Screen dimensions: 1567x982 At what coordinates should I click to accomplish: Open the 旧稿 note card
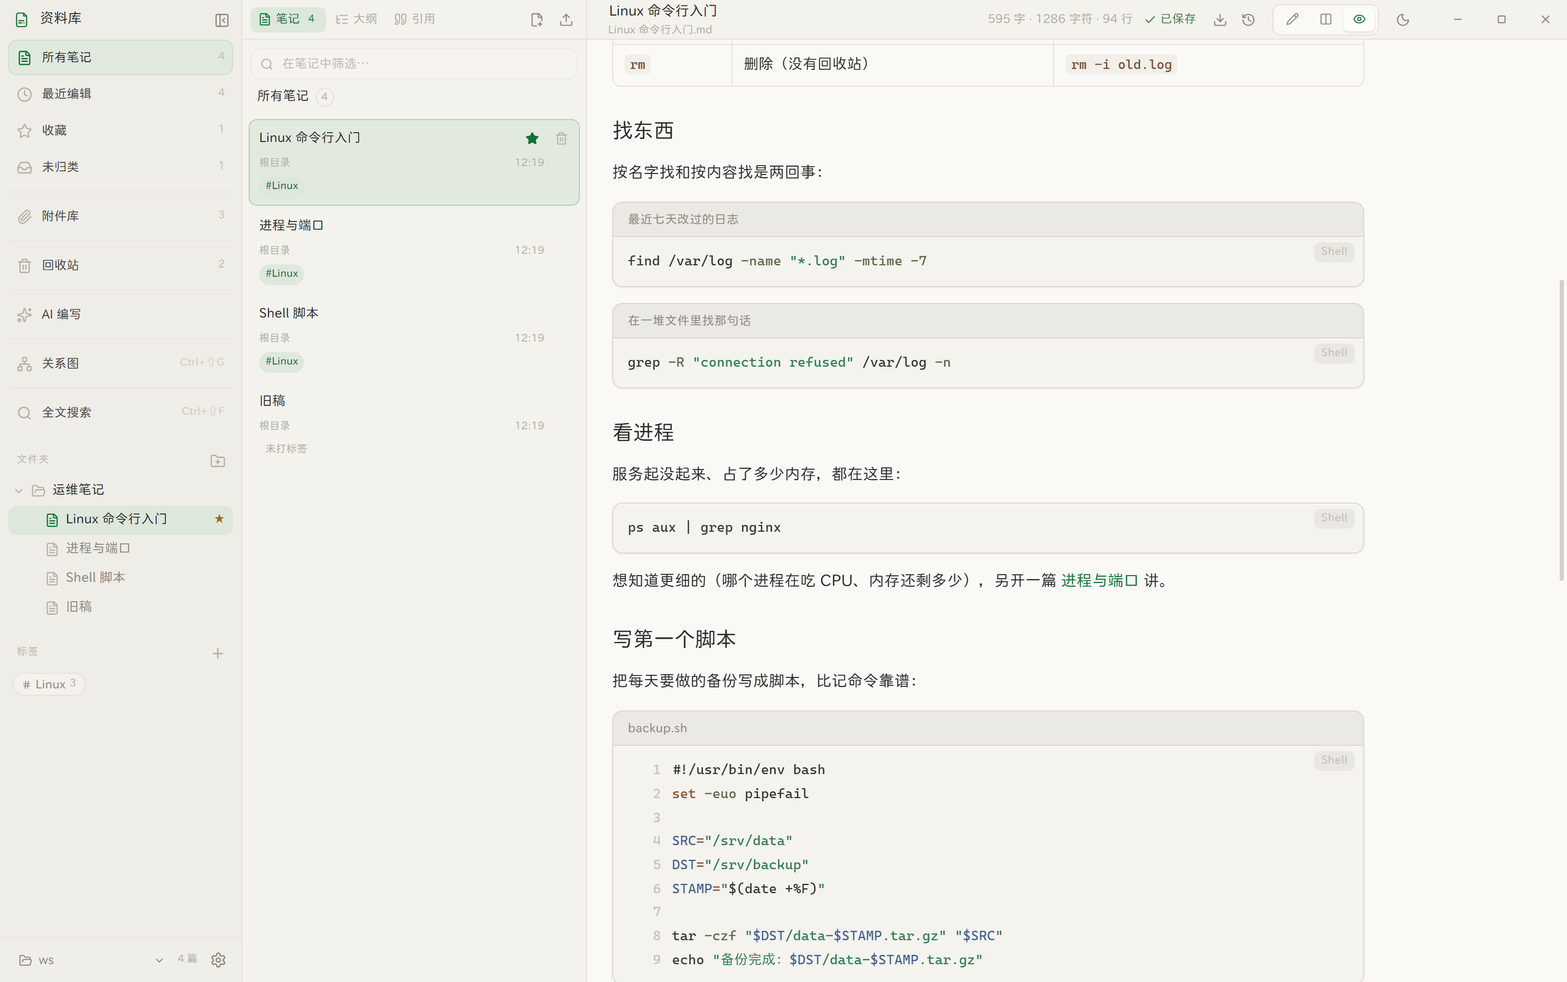pos(414,425)
